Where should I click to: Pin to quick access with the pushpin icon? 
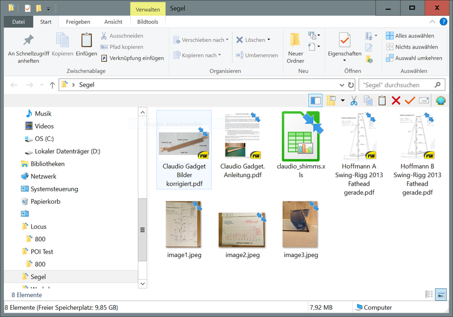pos(28,41)
